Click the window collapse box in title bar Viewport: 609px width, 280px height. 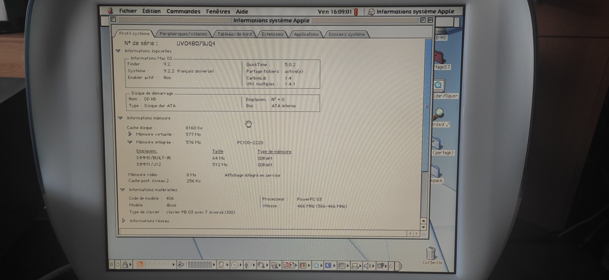click(430, 20)
